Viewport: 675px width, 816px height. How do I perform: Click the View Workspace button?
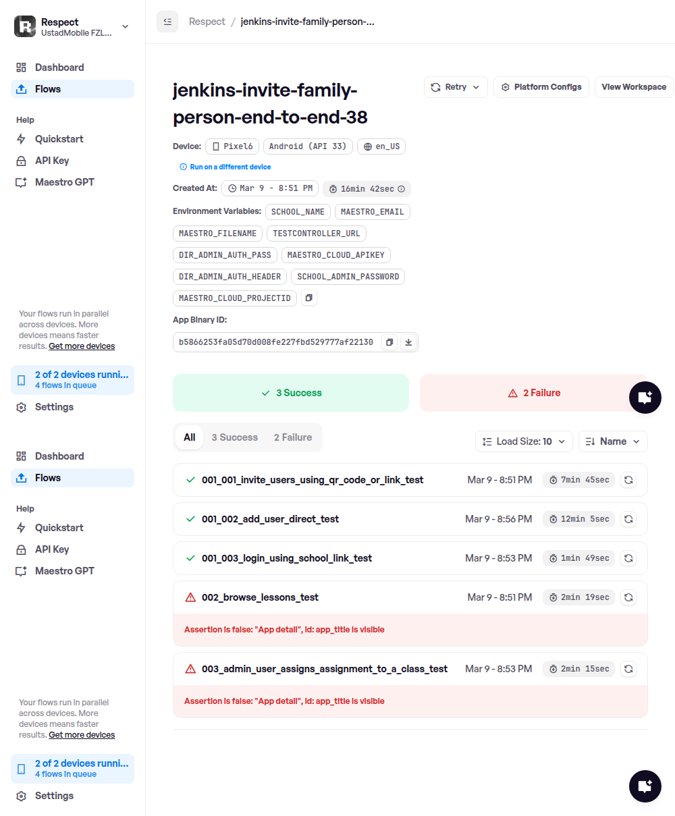[633, 87]
